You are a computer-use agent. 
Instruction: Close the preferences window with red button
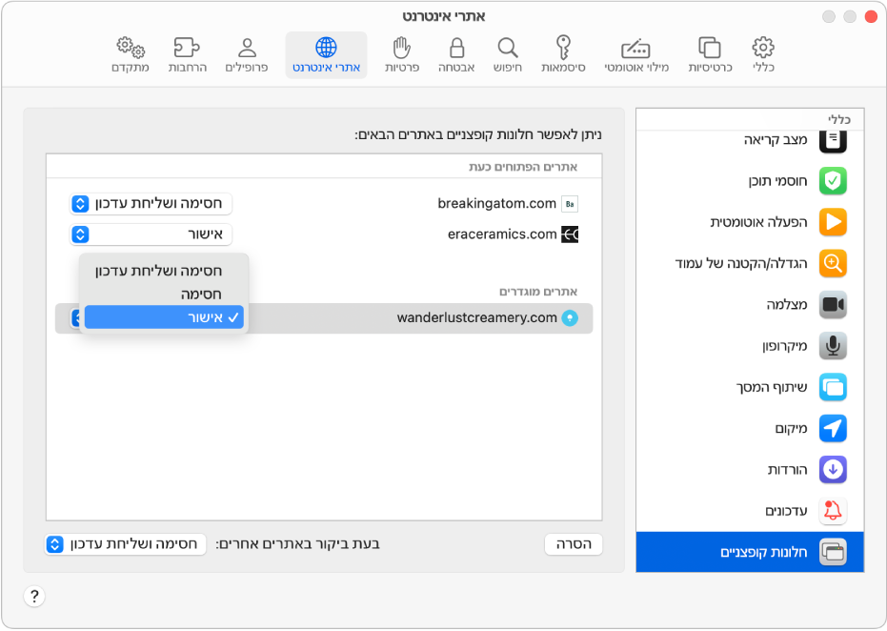point(871,16)
